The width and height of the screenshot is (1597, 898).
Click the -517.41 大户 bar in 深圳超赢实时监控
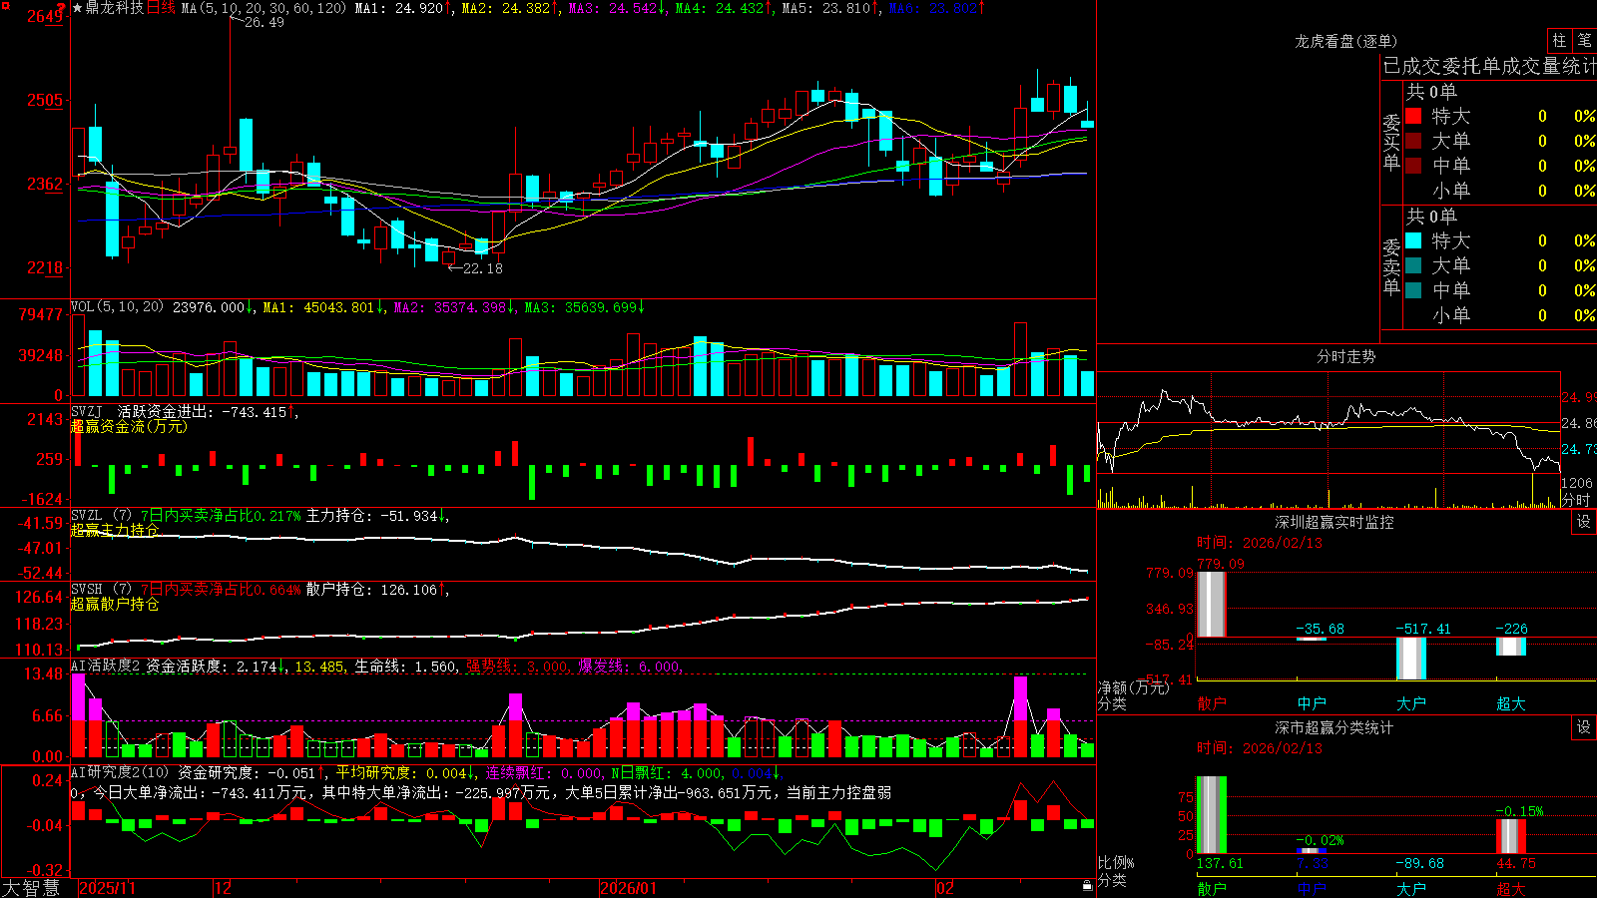1411,659
